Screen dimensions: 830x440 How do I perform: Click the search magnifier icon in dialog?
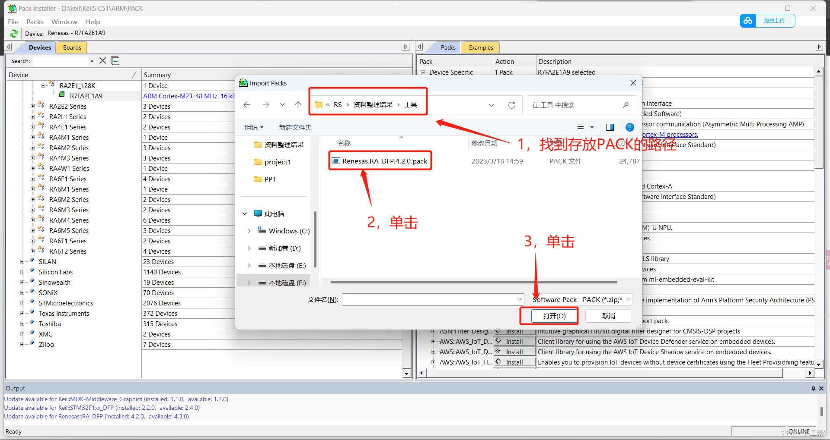click(x=626, y=105)
